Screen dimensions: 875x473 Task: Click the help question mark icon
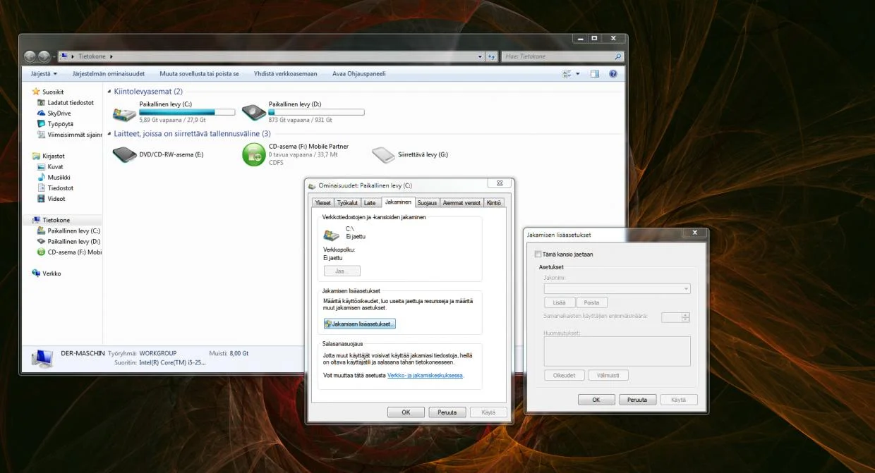pos(612,73)
